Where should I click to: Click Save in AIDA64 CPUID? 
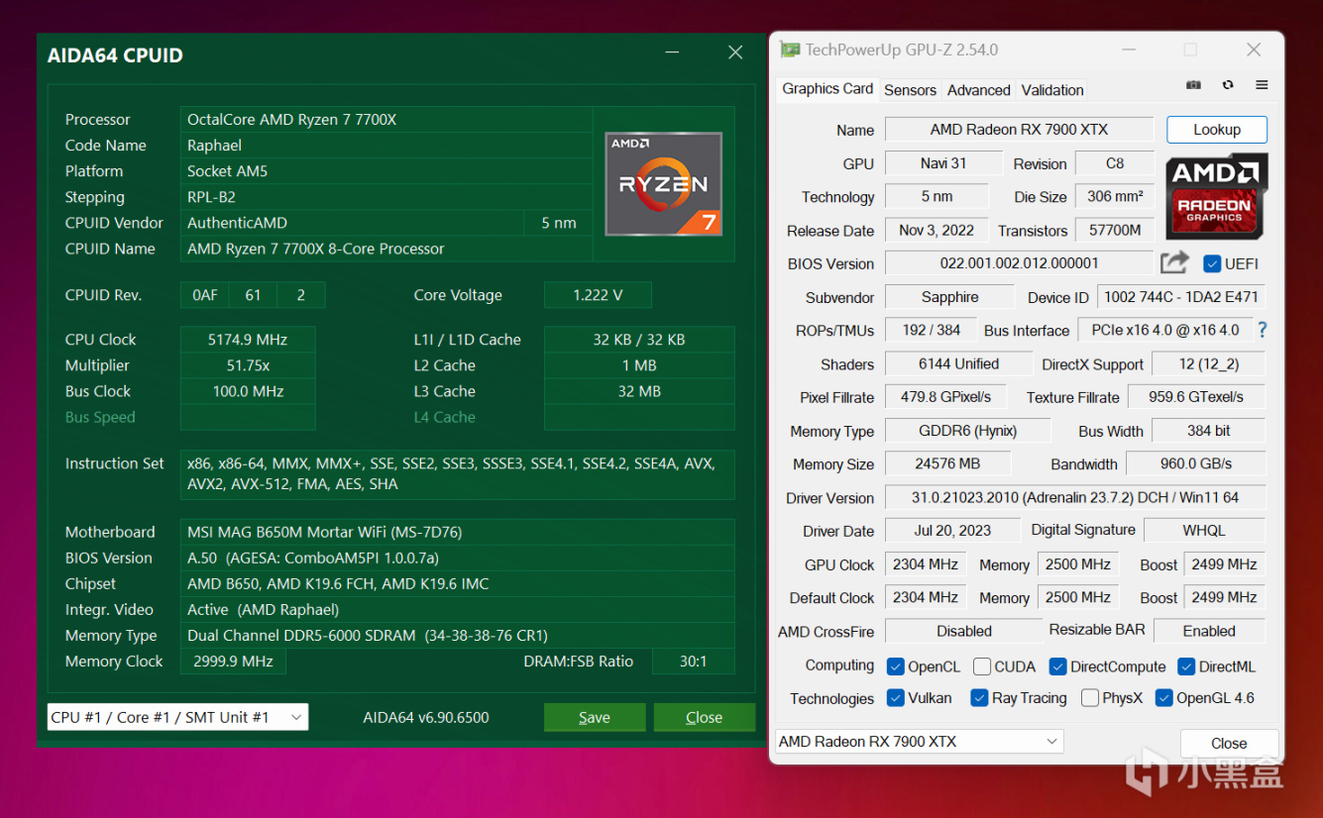click(x=595, y=717)
